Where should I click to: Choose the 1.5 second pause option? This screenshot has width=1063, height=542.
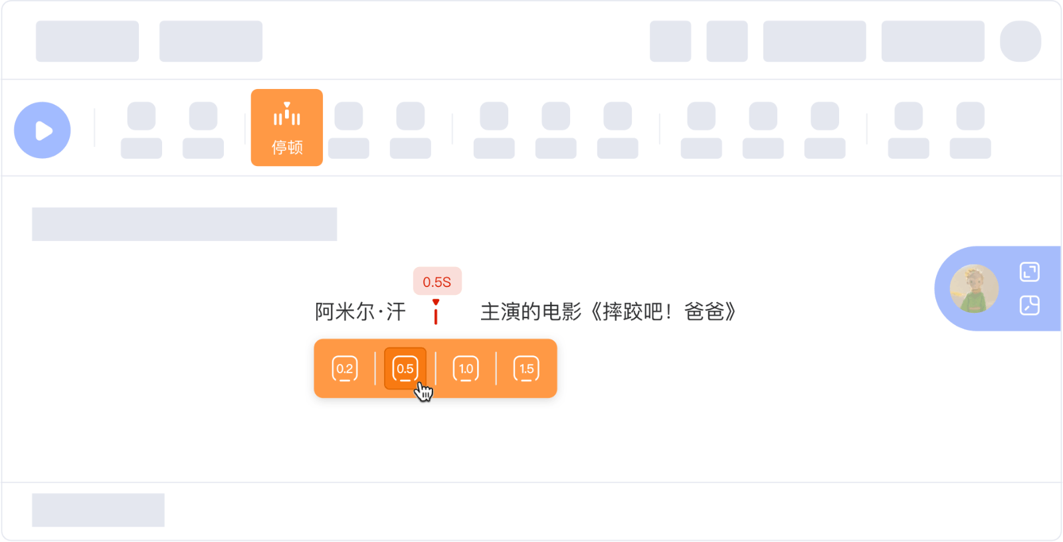click(526, 369)
